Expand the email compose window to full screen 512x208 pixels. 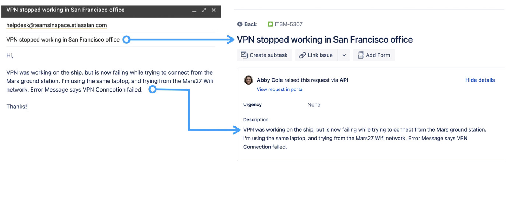point(204,10)
